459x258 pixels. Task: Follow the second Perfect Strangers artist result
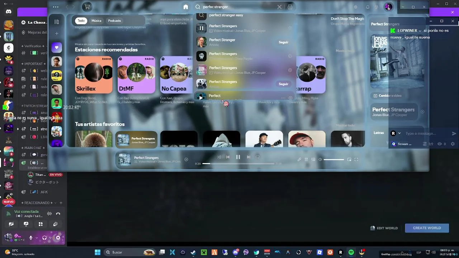pos(283,84)
